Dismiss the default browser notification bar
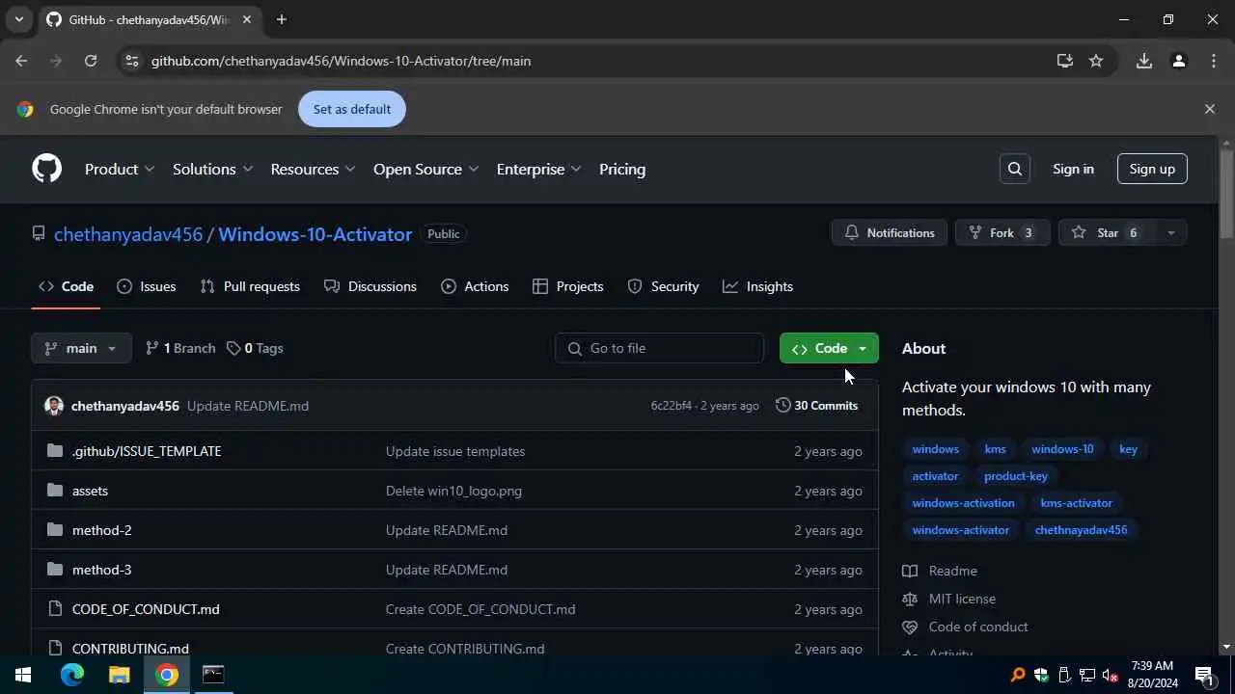Viewport: 1235px width, 694px height. [x=1210, y=109]
